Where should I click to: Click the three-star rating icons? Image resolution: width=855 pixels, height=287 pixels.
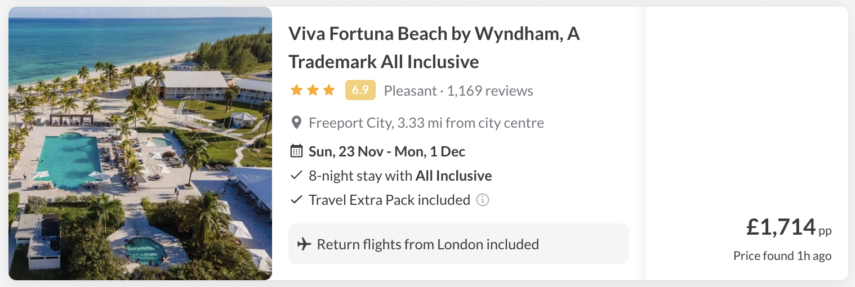coord(313,91)
